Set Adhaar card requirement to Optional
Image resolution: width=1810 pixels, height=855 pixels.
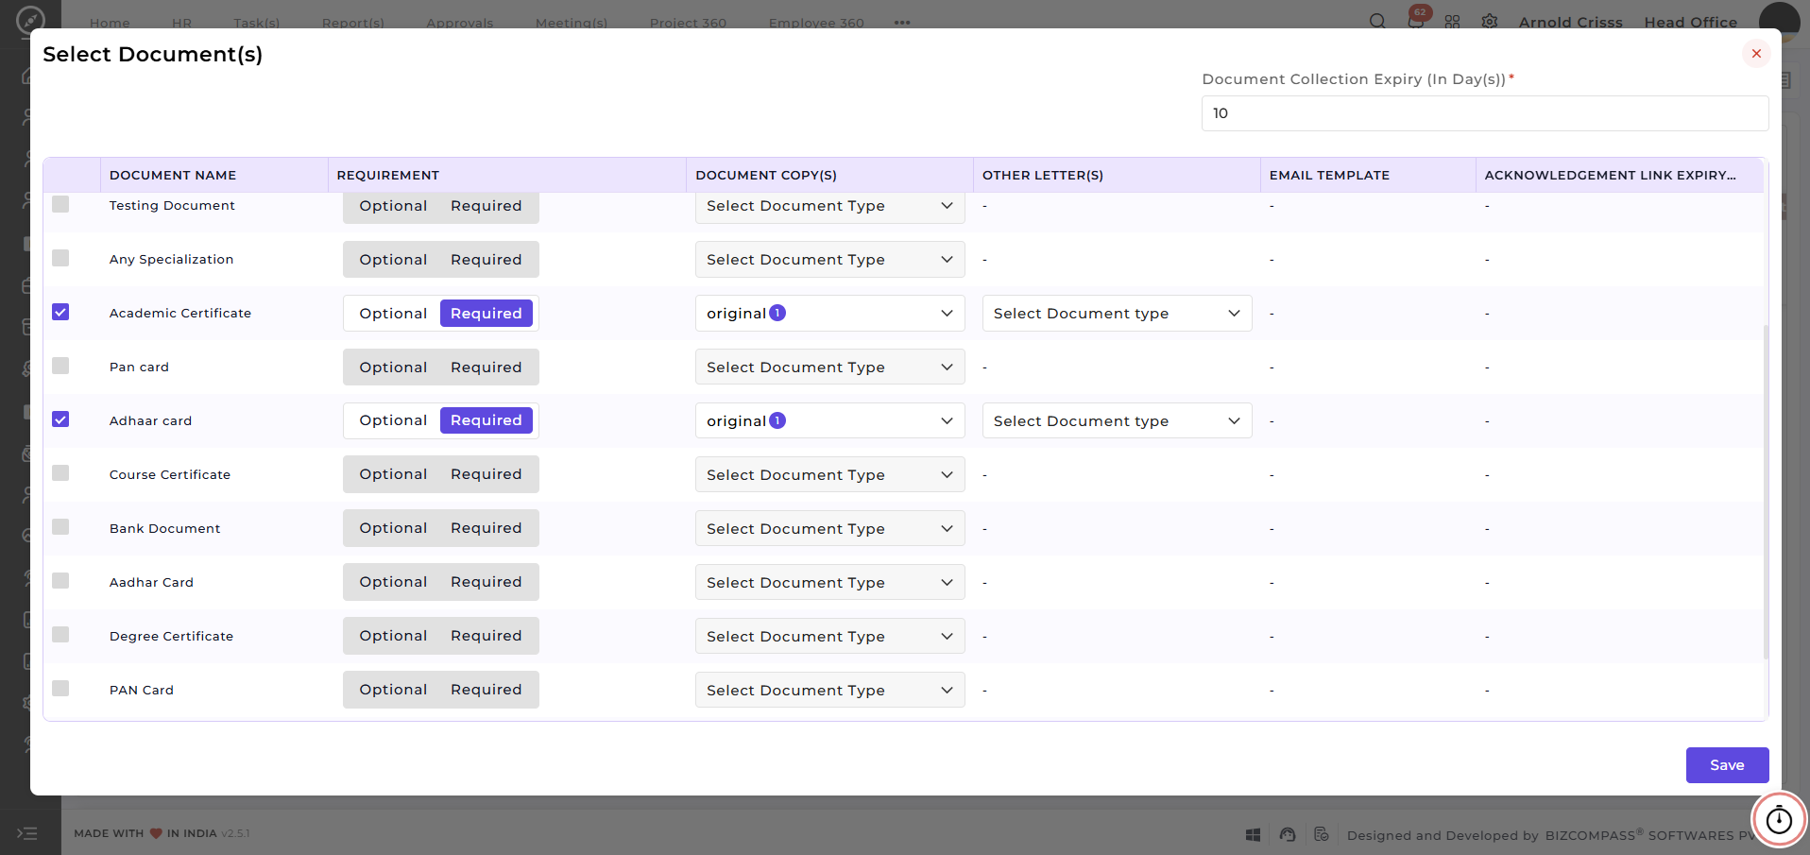tap(393, 420)
